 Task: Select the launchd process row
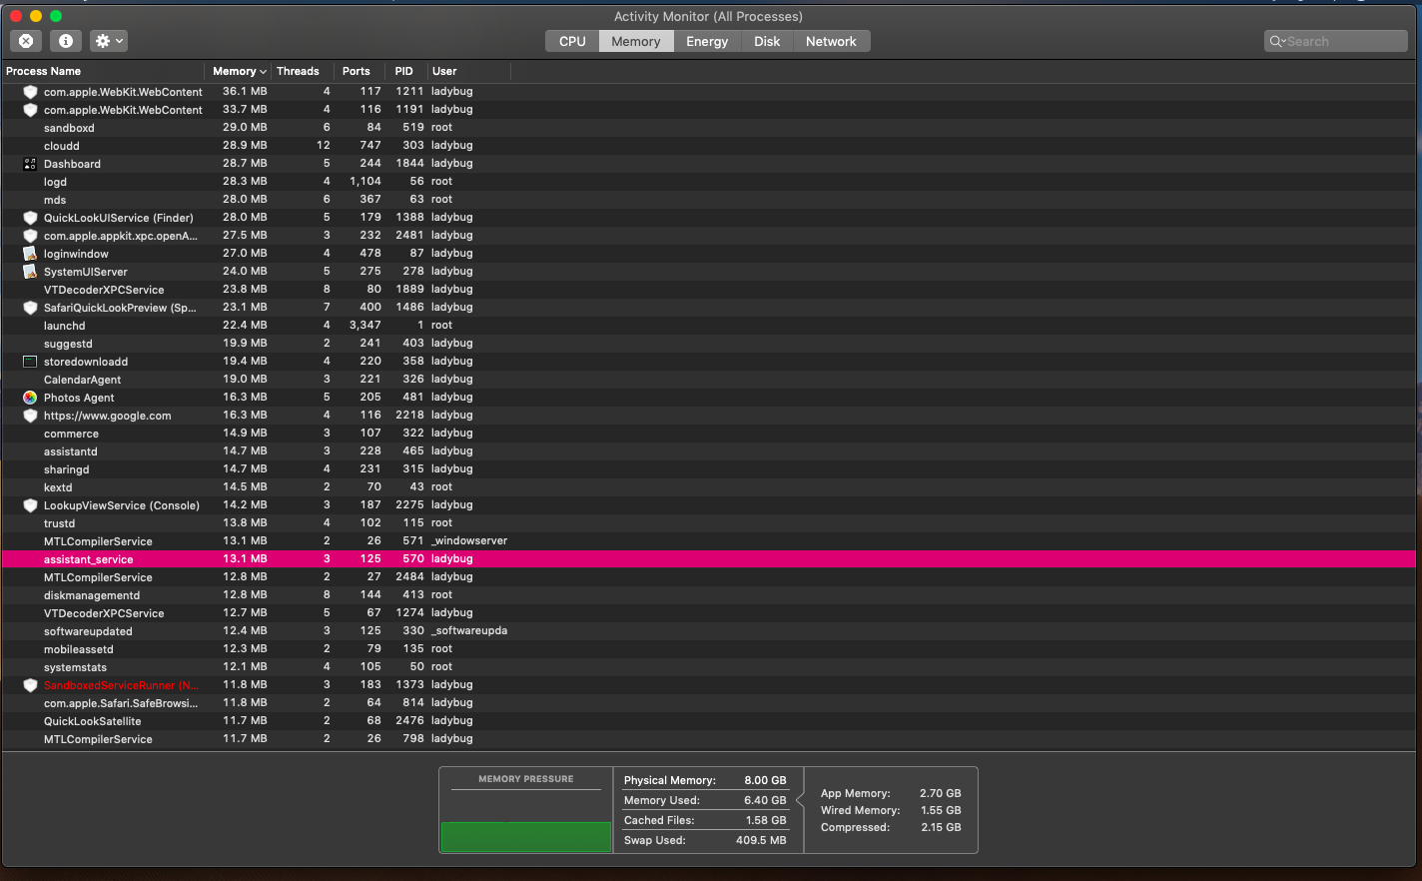tap(708, 326)
